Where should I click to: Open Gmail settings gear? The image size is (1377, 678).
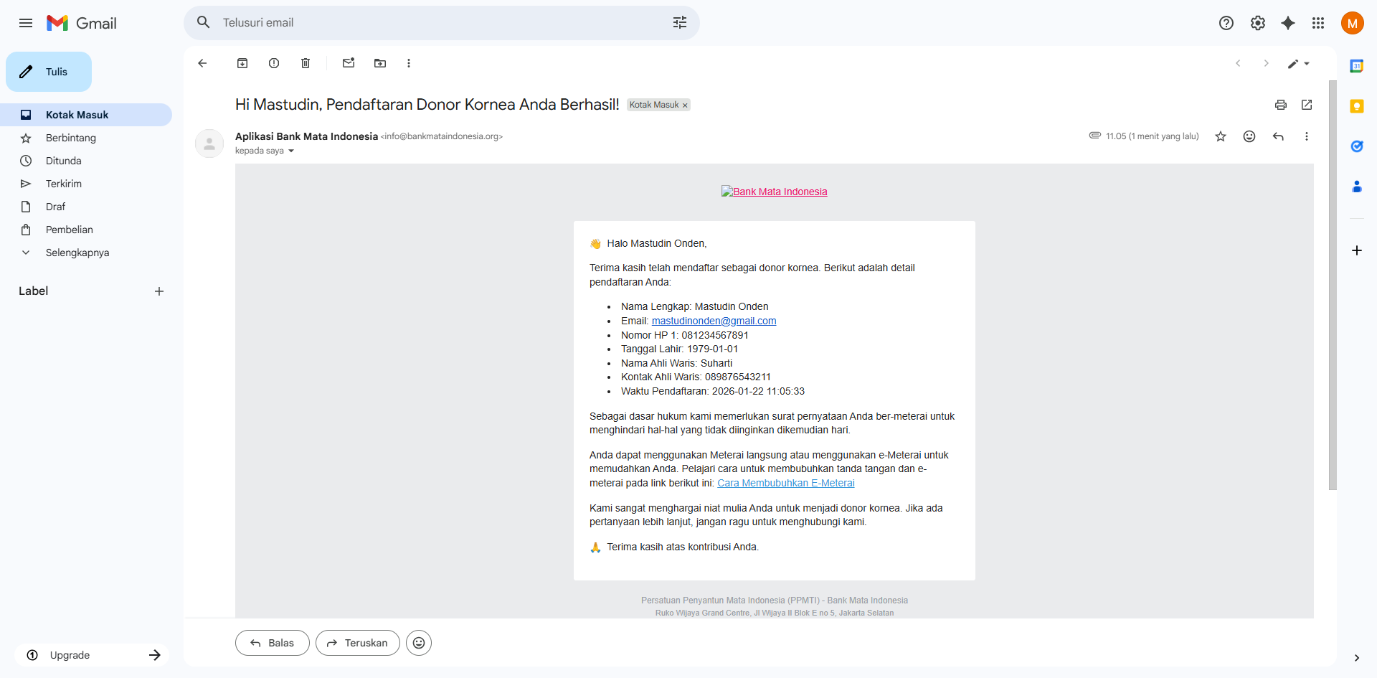[1258, 23]
